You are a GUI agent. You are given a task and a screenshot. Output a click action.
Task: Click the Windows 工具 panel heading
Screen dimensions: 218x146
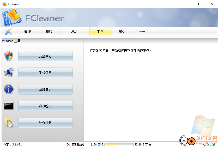click(x=11, y=41)
